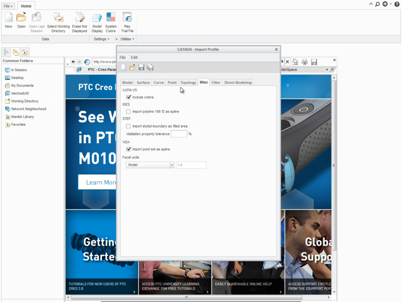Click the Settings dialog launcher arrow
This screenshot has width=402, height=302.
click(x=116, y=39)
